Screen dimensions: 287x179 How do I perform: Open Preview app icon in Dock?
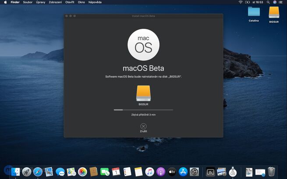coord(221,172)
